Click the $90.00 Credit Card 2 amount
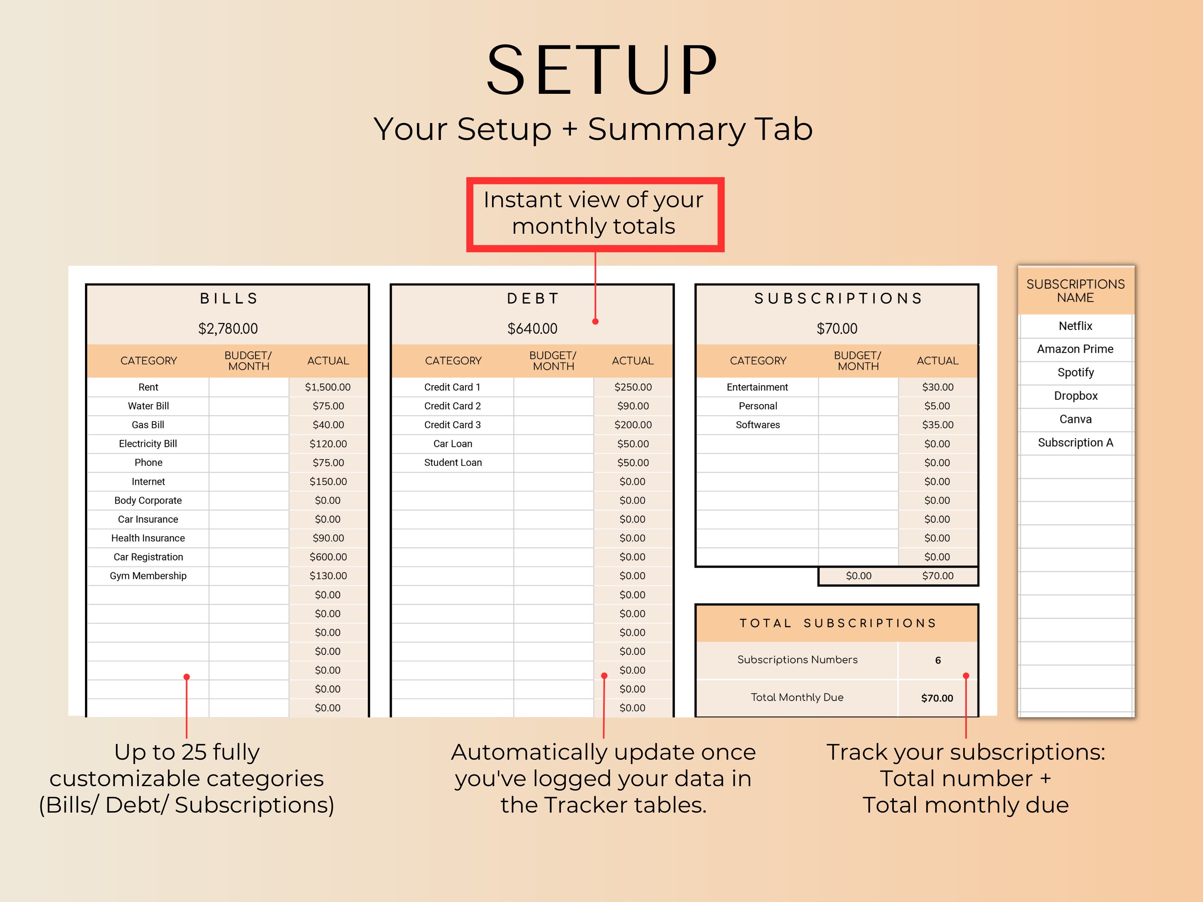 tap(633, 406)
